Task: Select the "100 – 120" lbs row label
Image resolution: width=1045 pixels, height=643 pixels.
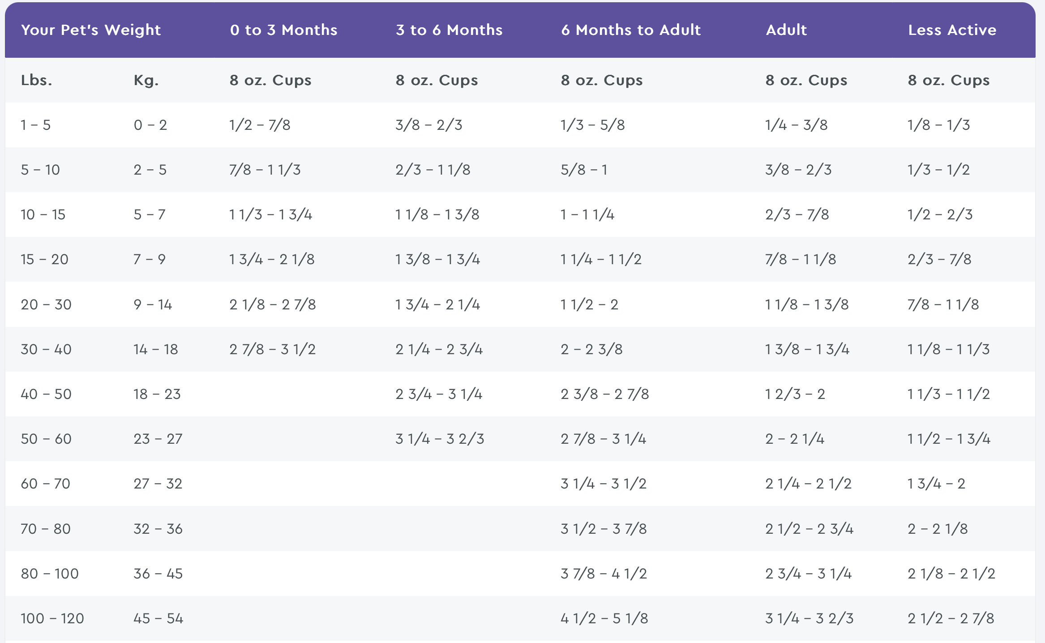Action: coord(52,618)
